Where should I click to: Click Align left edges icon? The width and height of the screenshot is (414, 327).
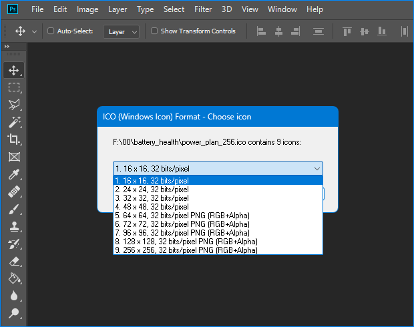click(261, 31)
